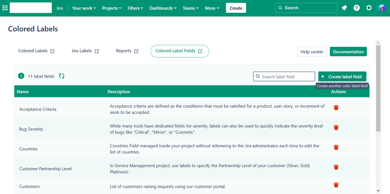Screen dimensions: 390x194
Task: Focus the top Search input
Action: pos(306,8)
